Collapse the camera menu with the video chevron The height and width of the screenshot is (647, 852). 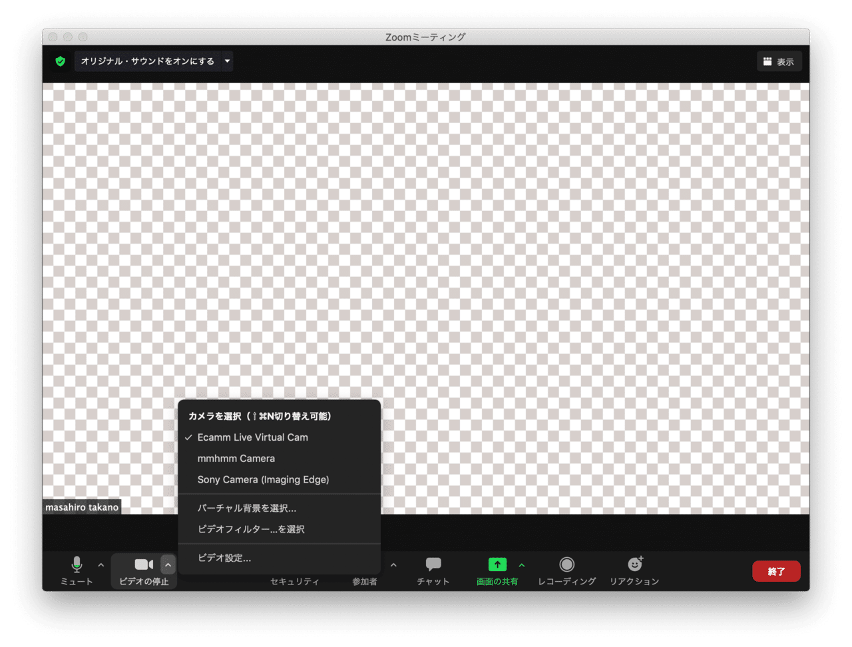[168, 565]
